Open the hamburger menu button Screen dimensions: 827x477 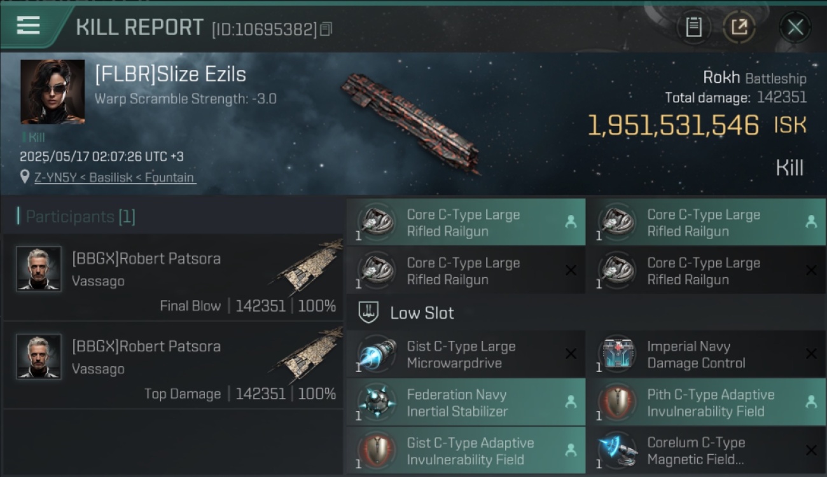click(29, 26)
